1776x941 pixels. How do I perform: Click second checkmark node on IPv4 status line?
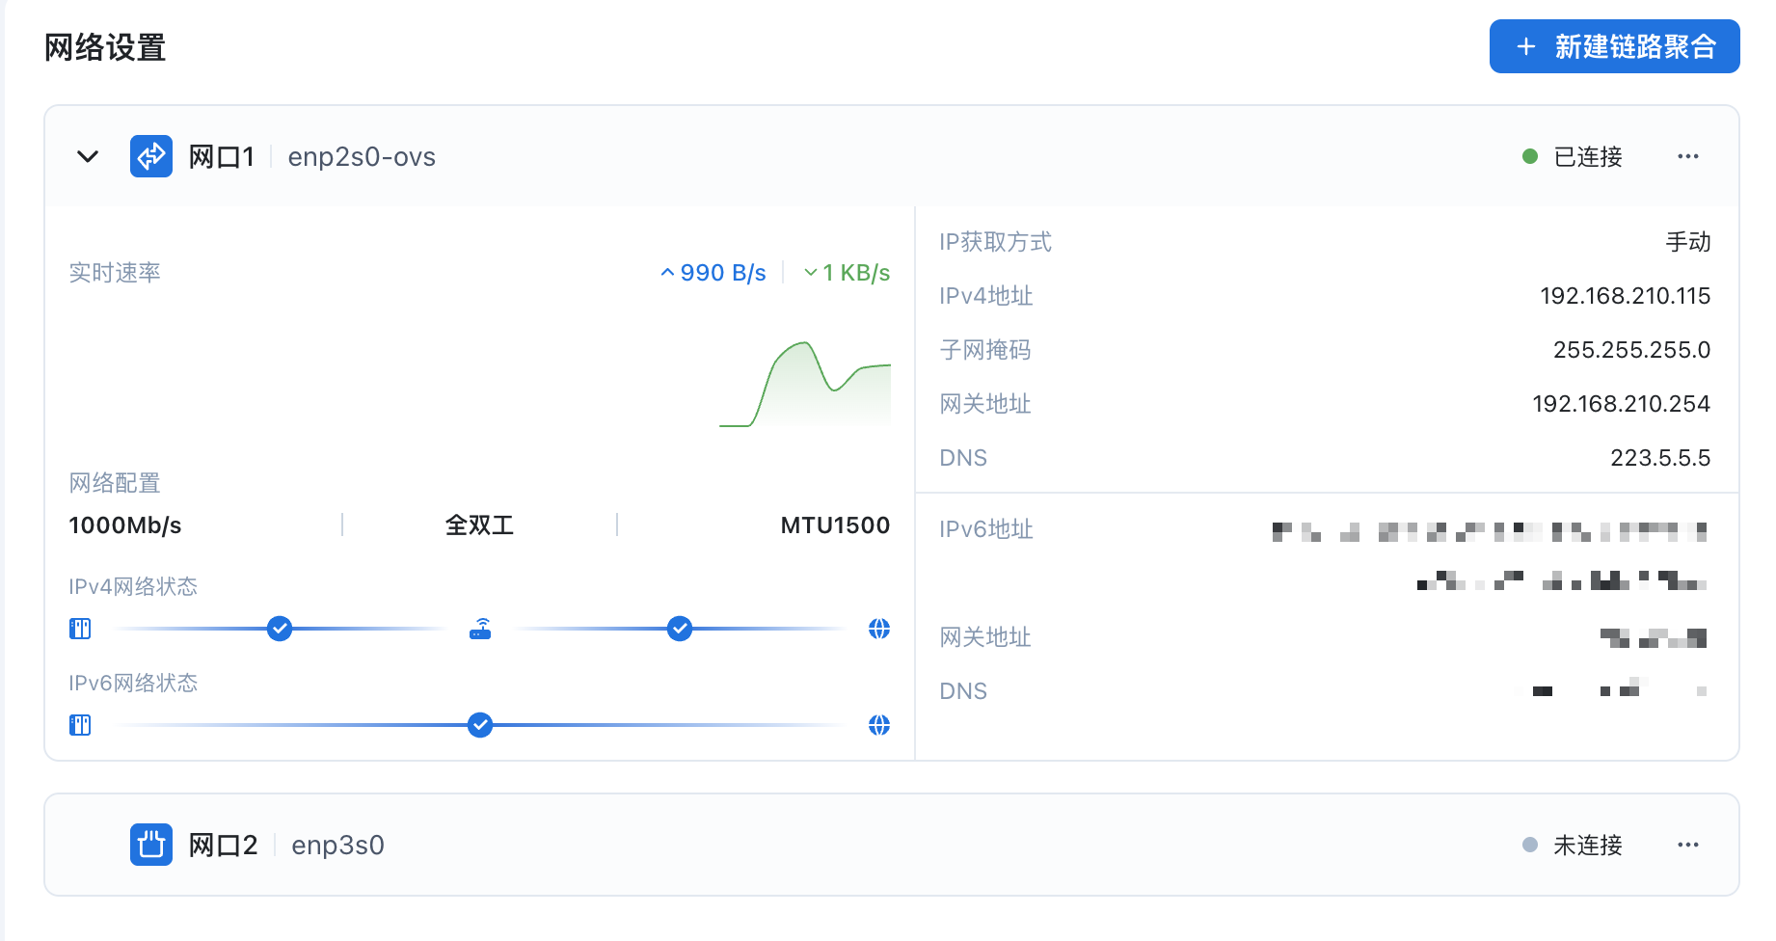point(680,629)
